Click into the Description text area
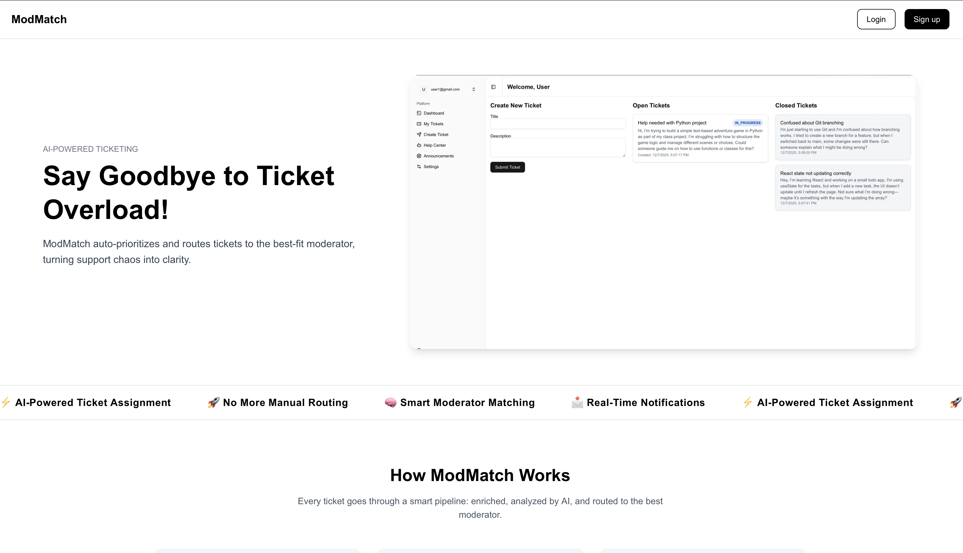 coord(557,147)
